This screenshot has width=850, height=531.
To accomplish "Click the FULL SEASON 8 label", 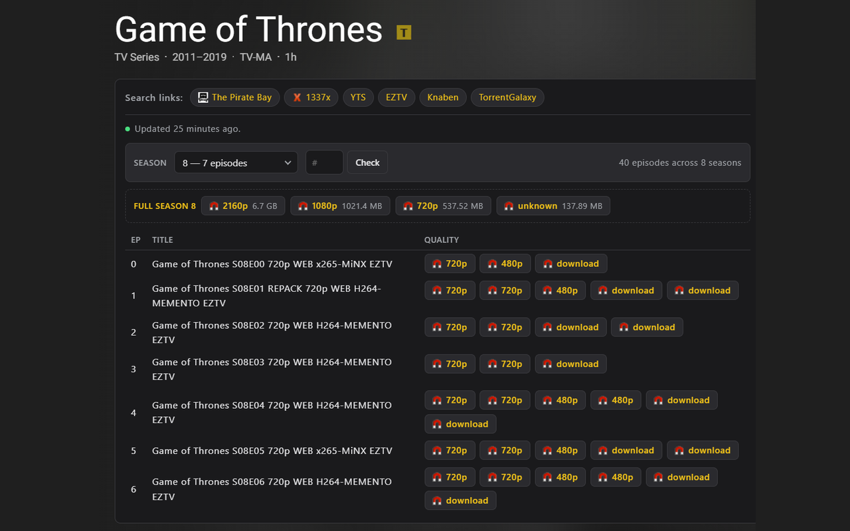I will pyautogui.click(x=165, y=206).
